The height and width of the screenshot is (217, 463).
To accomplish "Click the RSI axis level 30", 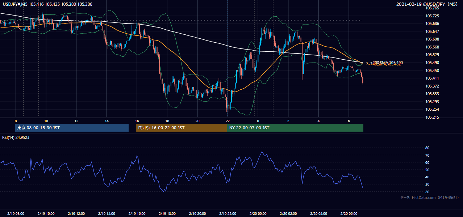I will (427, 184).
